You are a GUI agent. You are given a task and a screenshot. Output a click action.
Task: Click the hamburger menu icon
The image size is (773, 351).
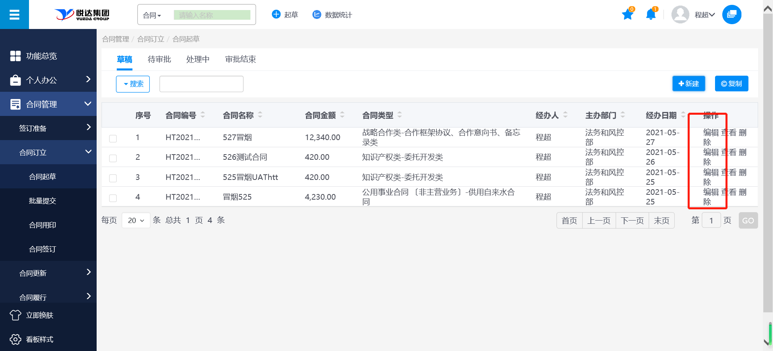(14, 15)
